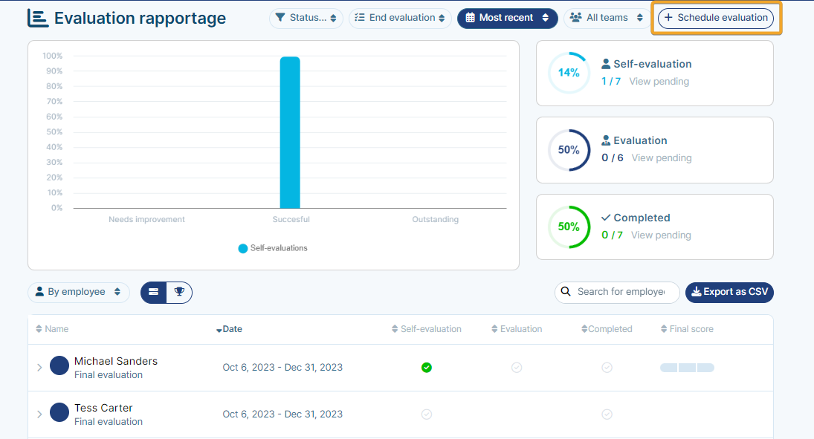Click Michael Sanders avatar circle
Screen dimensions: 814x439
(x=59, y=365)
